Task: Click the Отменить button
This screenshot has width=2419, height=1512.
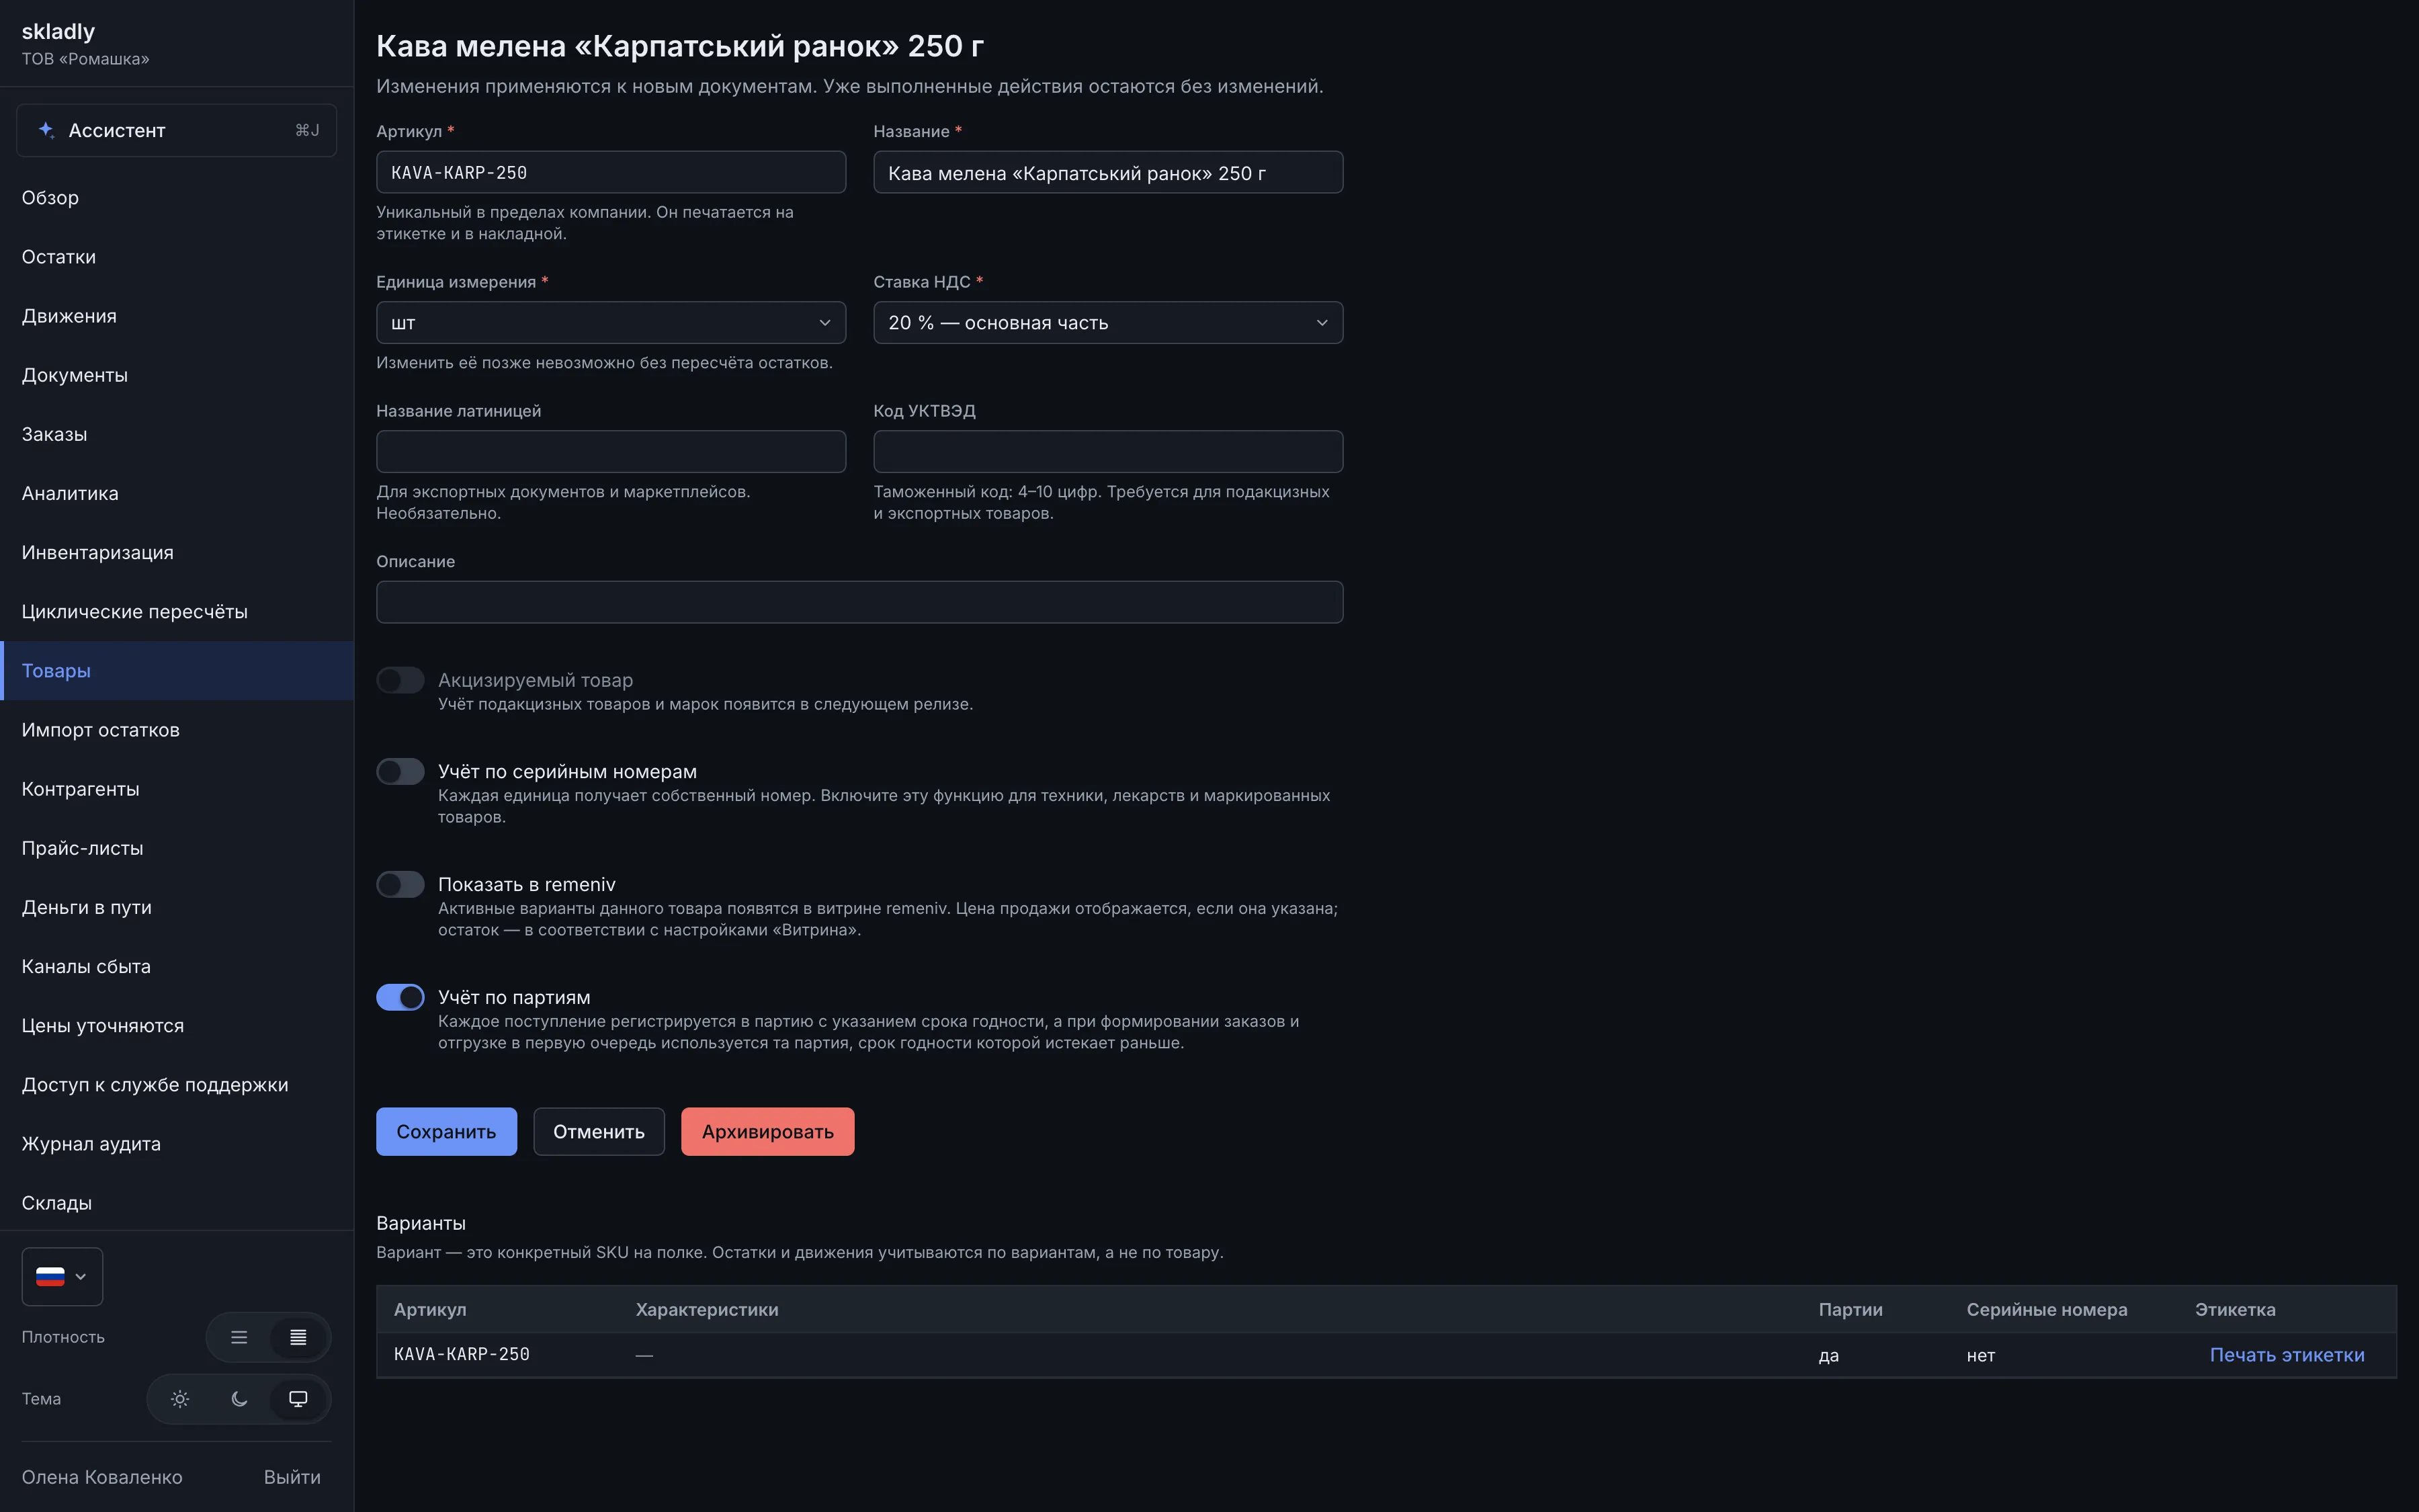Action: tap(599, 1131)
